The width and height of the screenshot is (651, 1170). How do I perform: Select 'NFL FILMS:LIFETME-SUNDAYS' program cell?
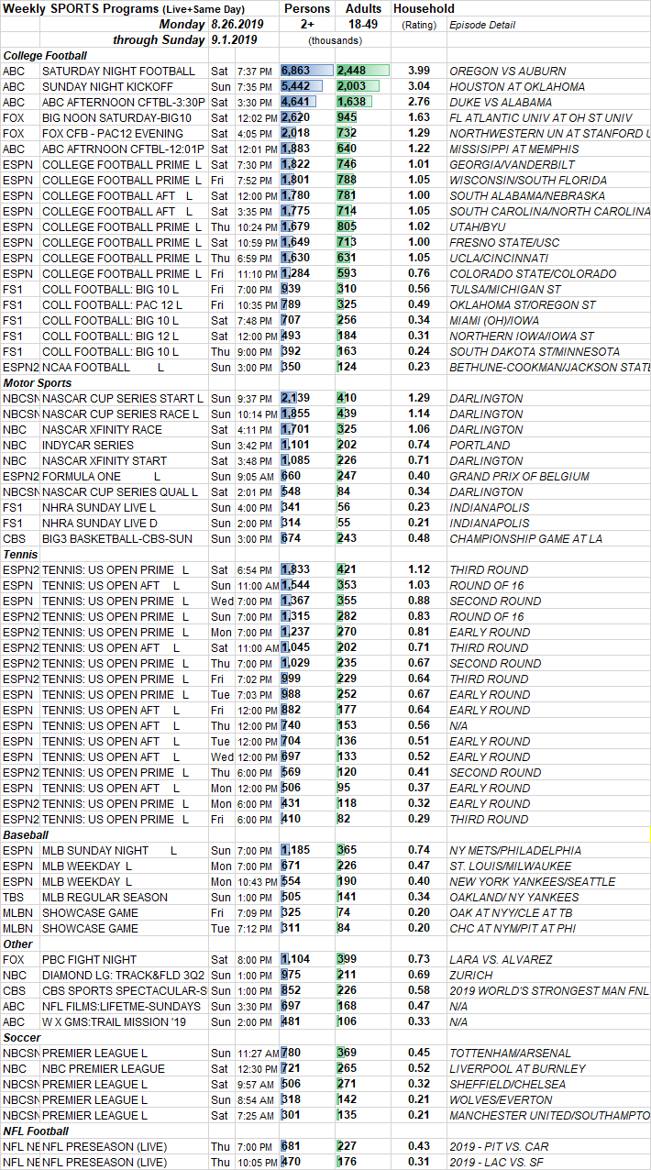[123, 1006]
